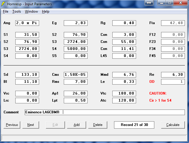Select the S5 input field
This screenshot has width=189, height=143.
click(76, 56)
